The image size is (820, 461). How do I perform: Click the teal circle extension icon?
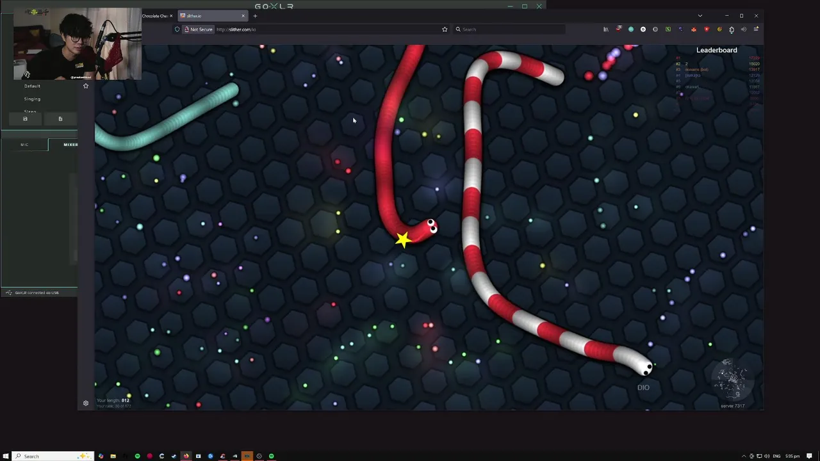click(630, 29)
